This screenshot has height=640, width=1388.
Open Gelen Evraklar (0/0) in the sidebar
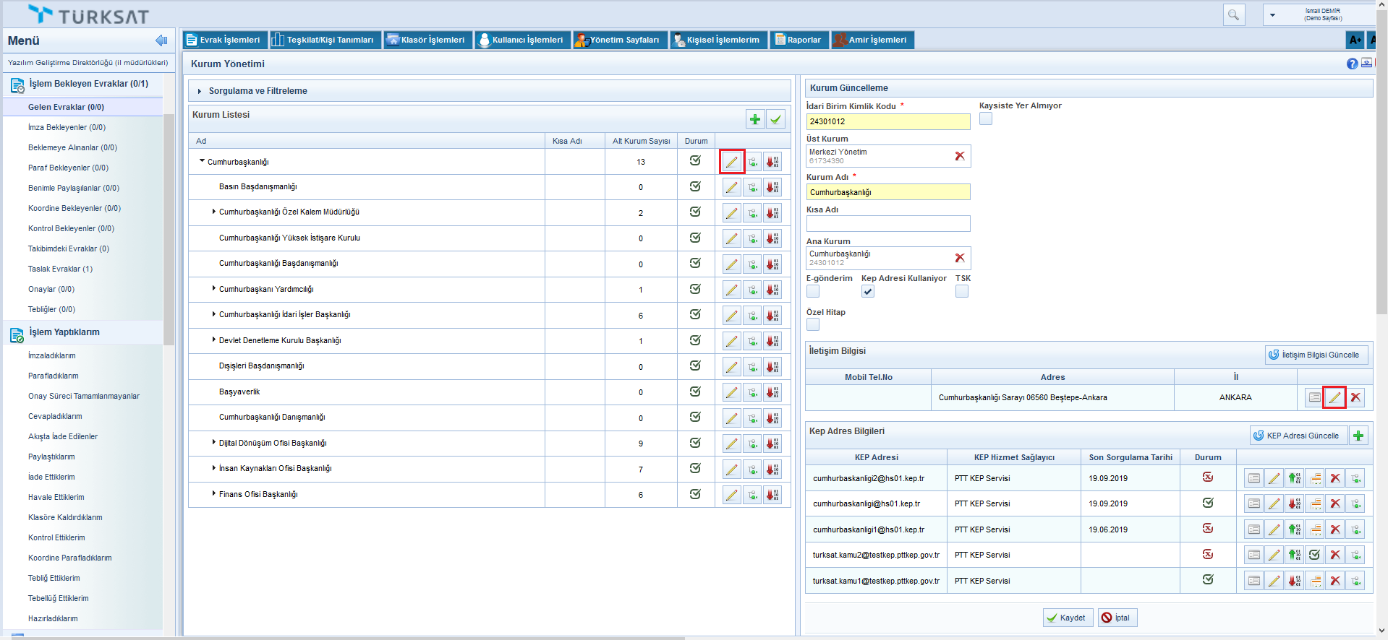pos(66,107)
